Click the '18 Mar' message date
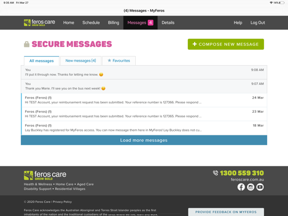288x216 pixels. (258, 125)
